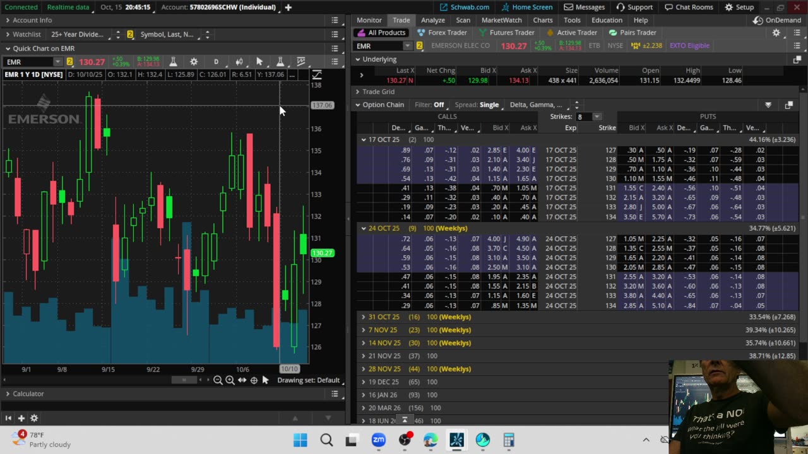Image resolution: width=808 pixels, height=454 pixels.
Task: Select the Forex Trader sub-tab
Action: point(442,33)
